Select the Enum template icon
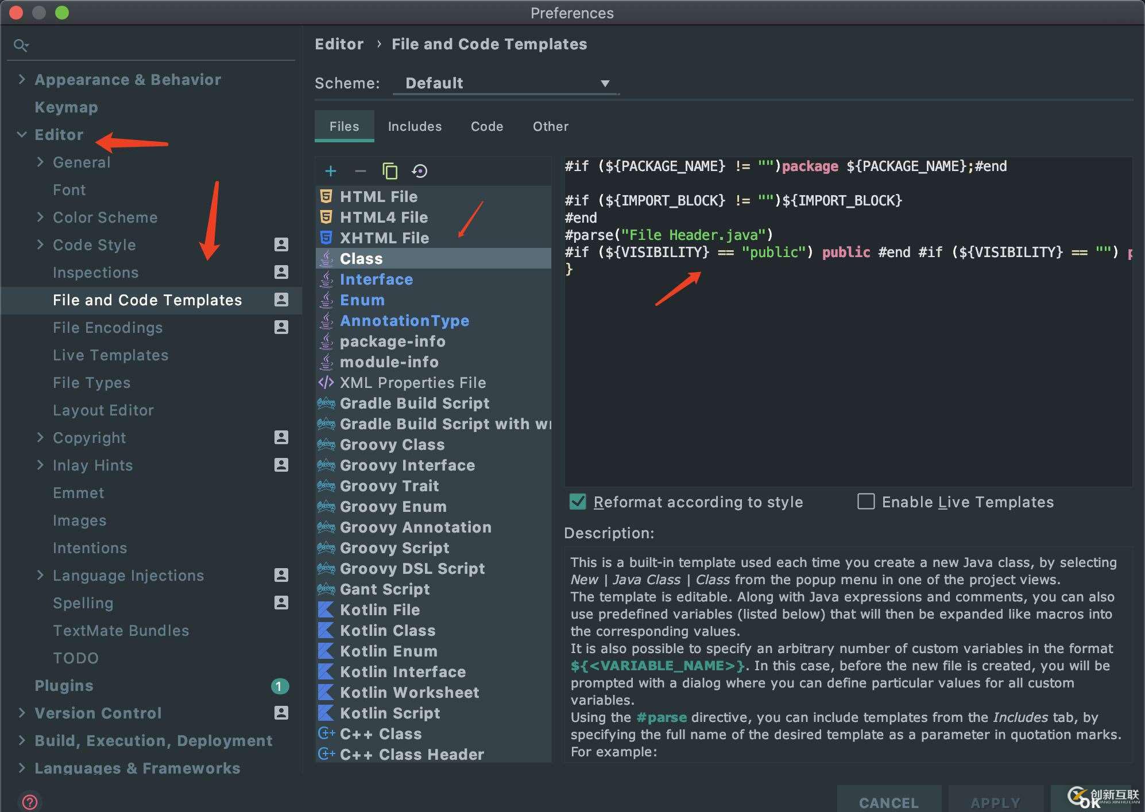1145x812 pixels. [327, 300]
